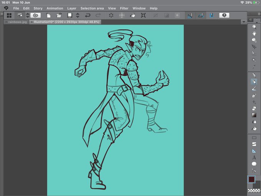Select the Move layer tool
This screenshot has width=261, height=196.
pyautogui.click(x=254, y=47)
